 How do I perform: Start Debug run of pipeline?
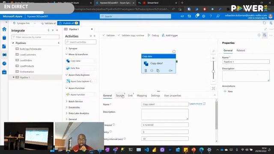pos(153,35)
